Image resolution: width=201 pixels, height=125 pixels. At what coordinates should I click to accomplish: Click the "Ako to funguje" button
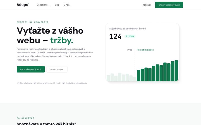57,69
